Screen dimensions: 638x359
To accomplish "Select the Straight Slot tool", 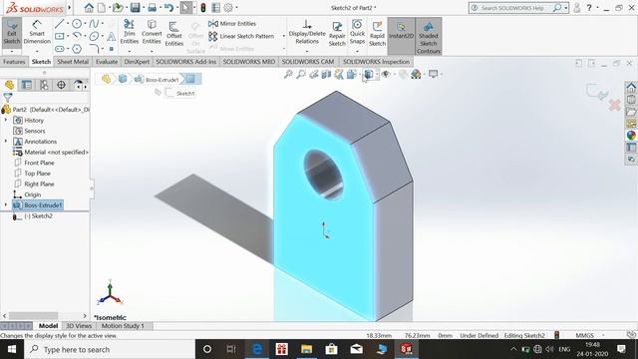I will pyautogui.click(x=60, y=49).
